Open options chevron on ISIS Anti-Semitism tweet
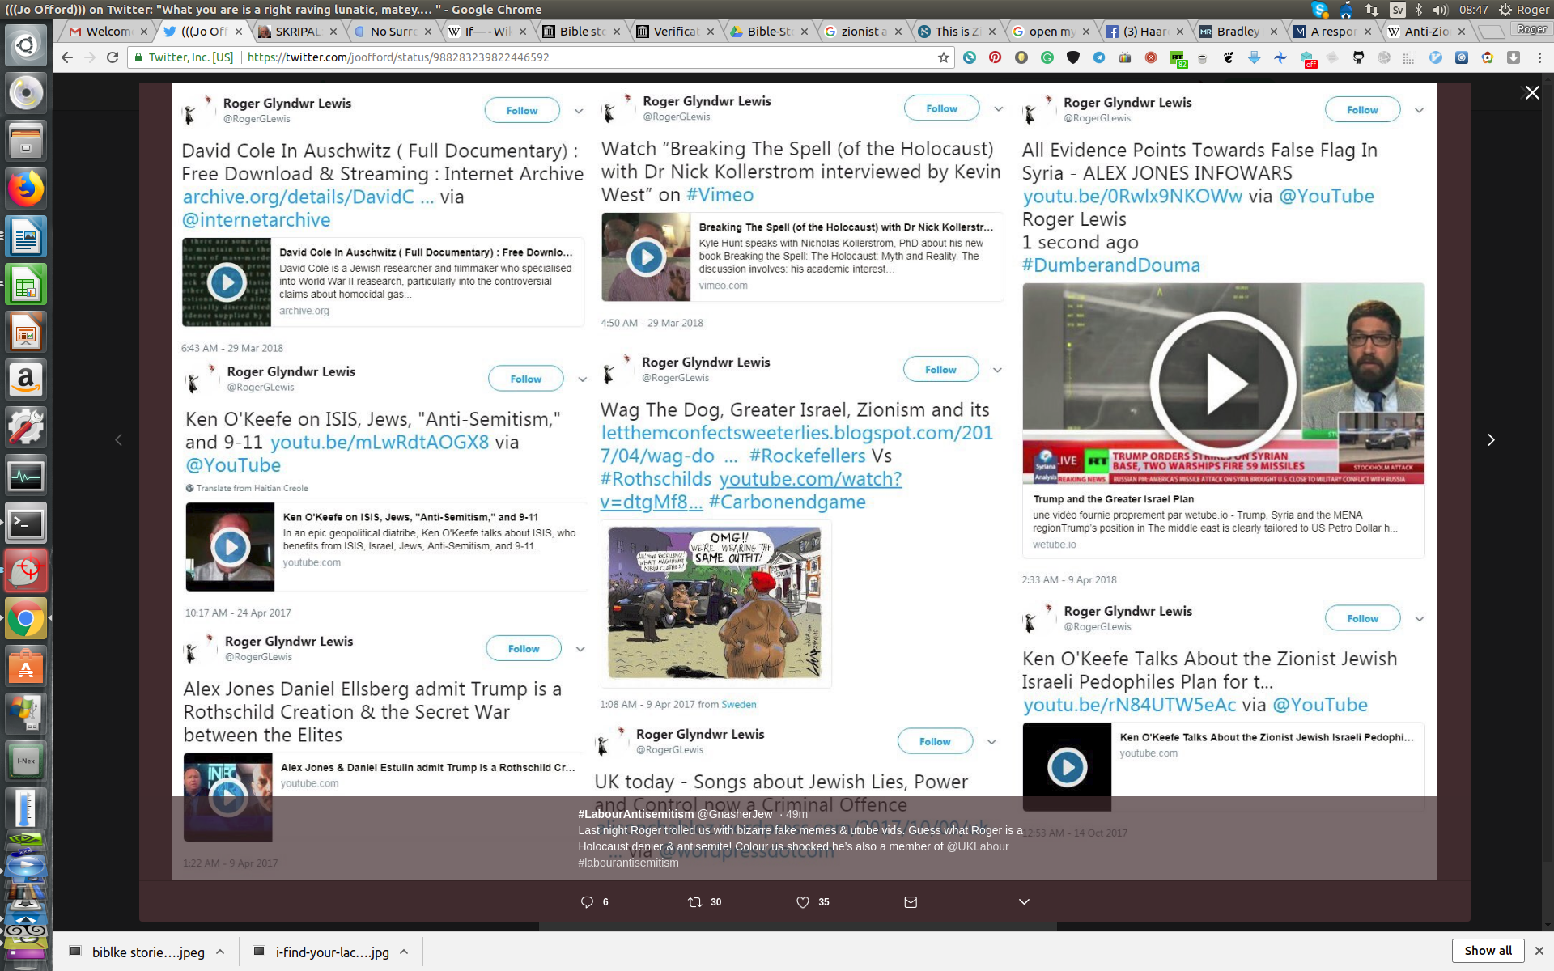 click(582, 379)
